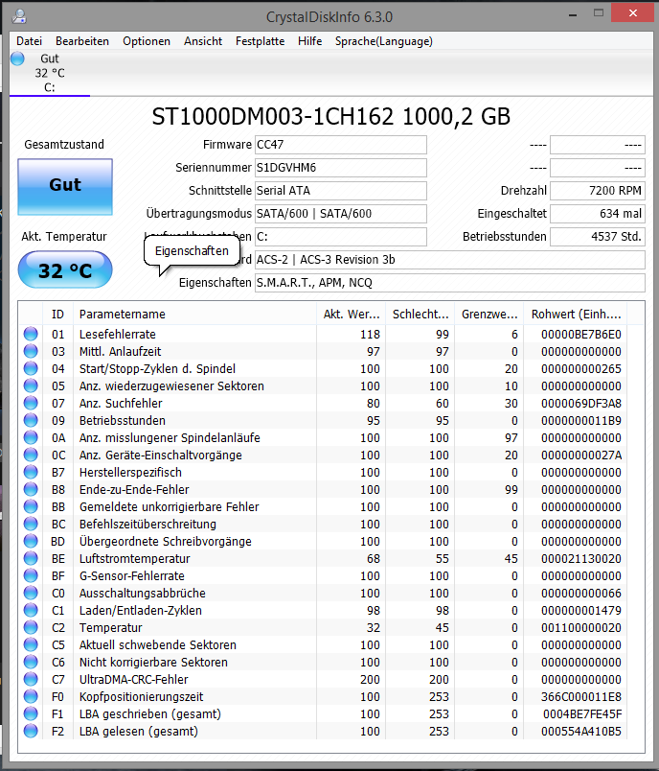Click status orb for Start/Stopp-Zyklen row
659x771 pixels.
tap(31, 368)
